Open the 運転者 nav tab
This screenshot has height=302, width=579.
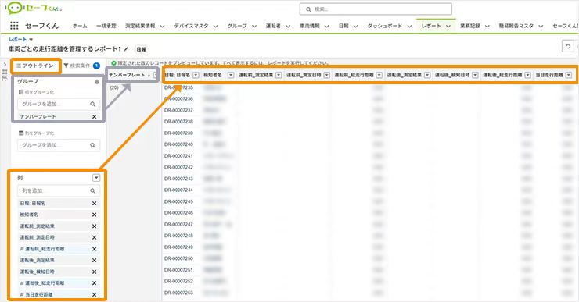(273, 27)
